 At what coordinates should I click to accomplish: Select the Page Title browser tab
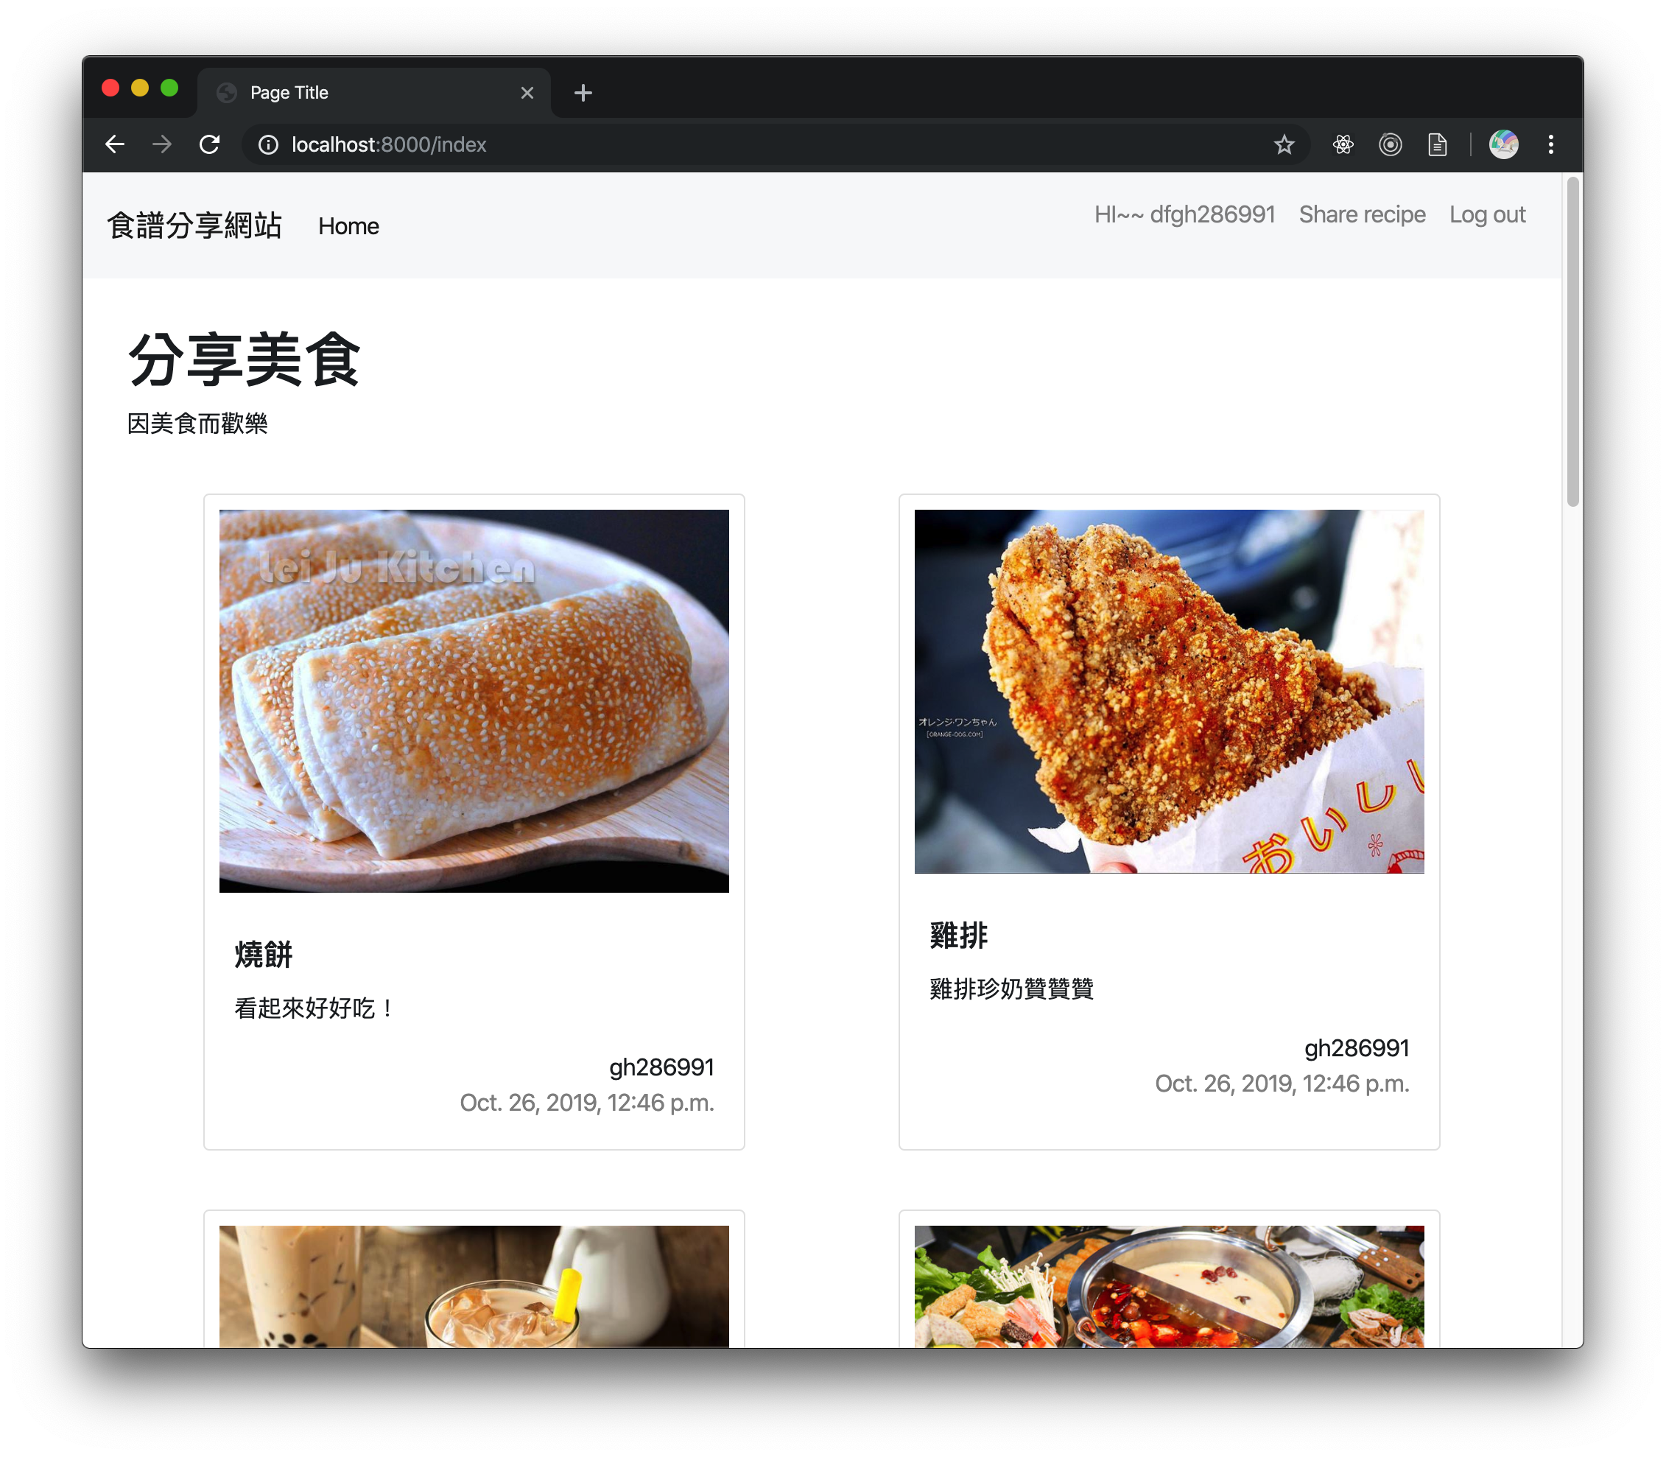pyautogui.click(x=374, y=93)
